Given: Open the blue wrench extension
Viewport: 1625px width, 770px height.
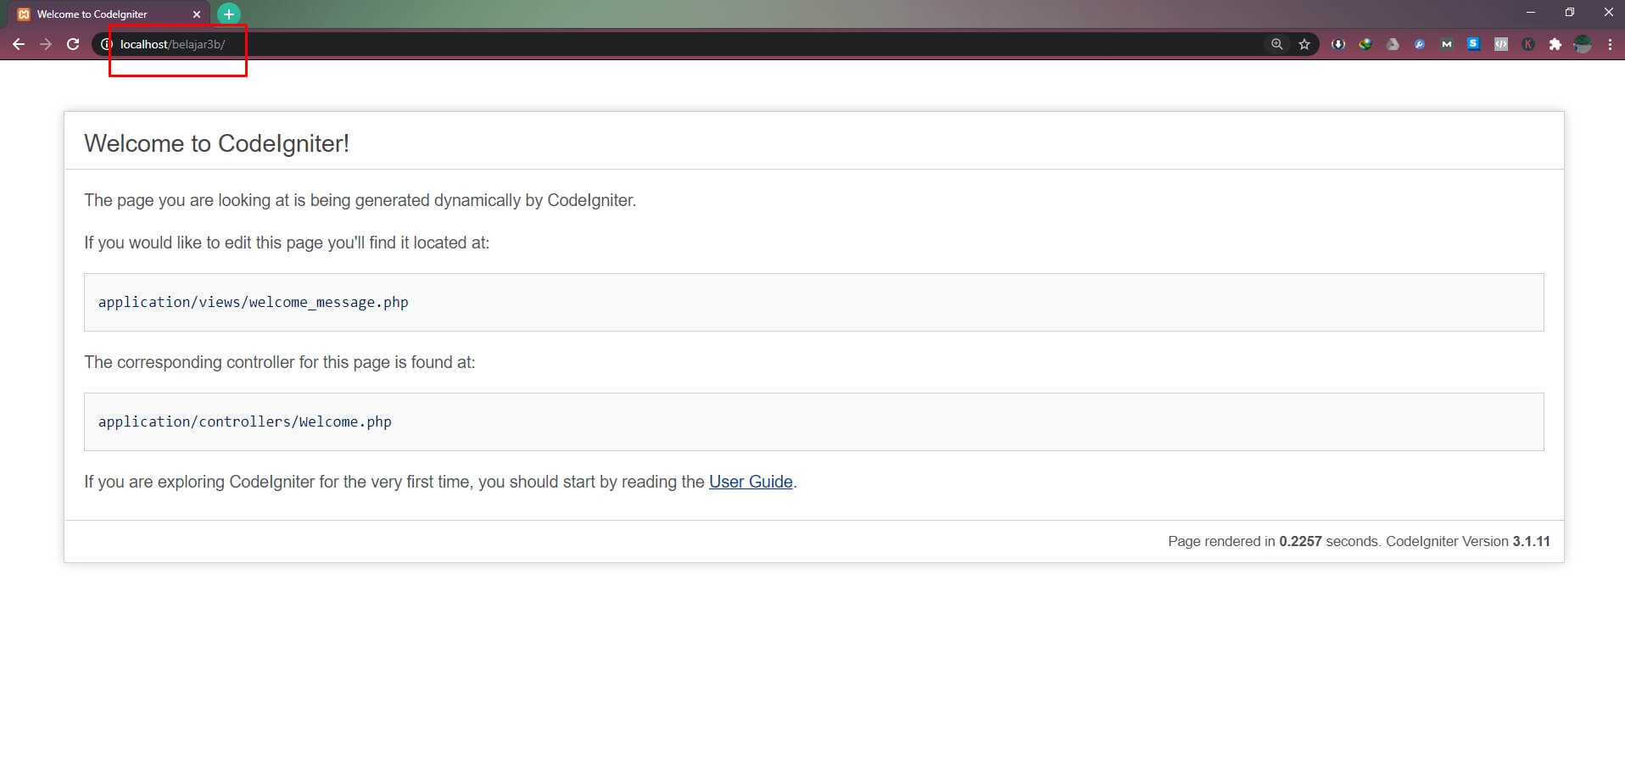Looking at the screenshot, I should click(1419, 44).
